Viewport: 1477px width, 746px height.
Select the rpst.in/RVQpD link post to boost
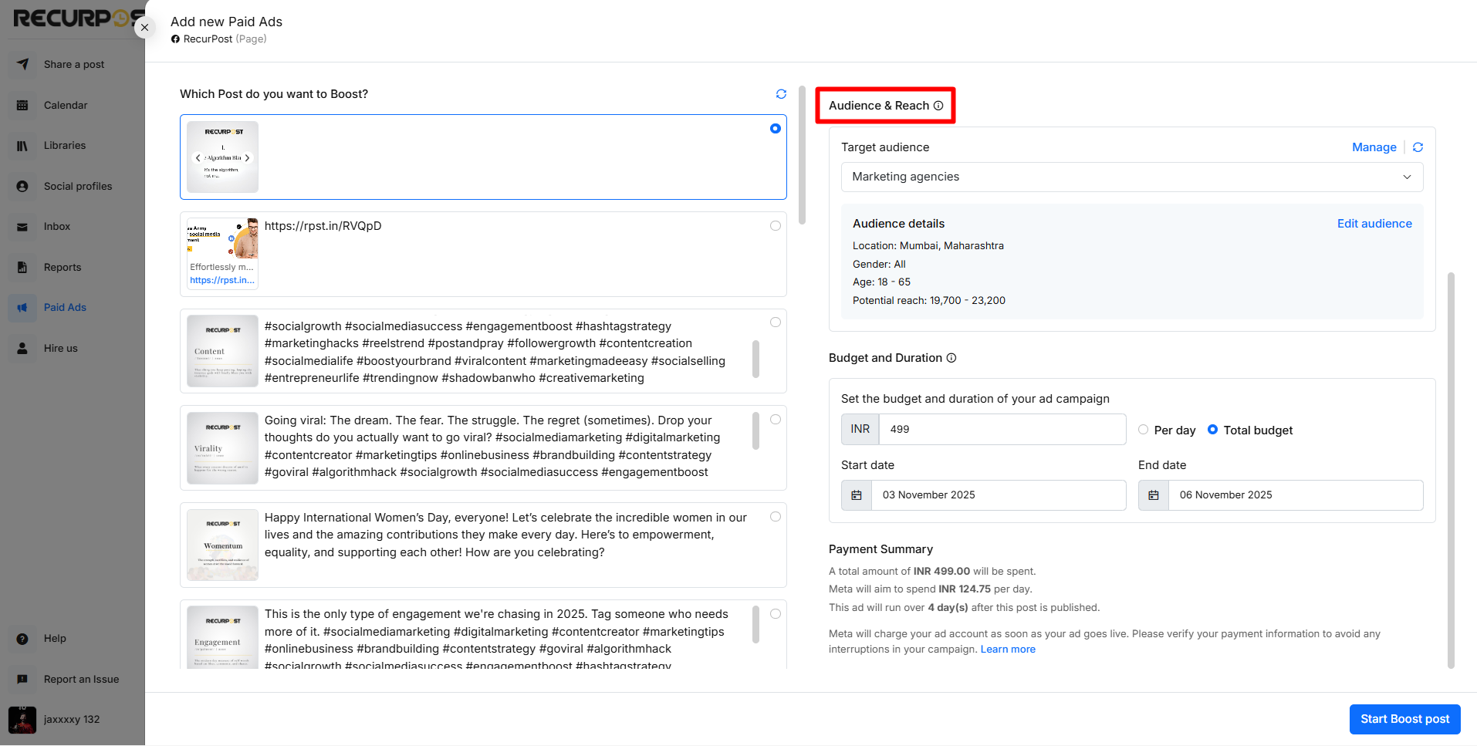[x=775, y=226]
